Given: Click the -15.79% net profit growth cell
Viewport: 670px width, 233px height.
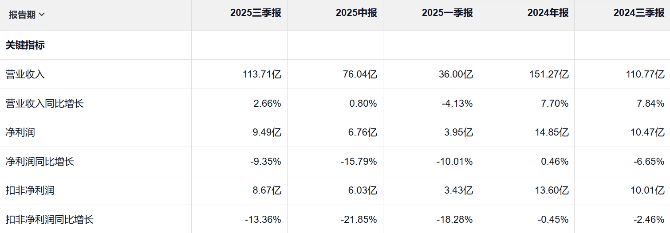Looking at the screenshot, I should click(x=359, y=162).
